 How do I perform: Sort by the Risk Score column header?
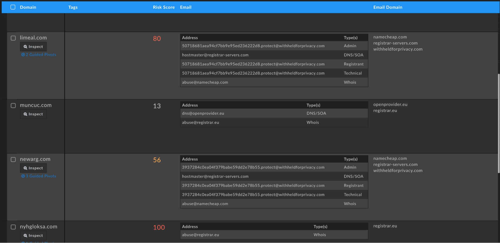[164, 7]
